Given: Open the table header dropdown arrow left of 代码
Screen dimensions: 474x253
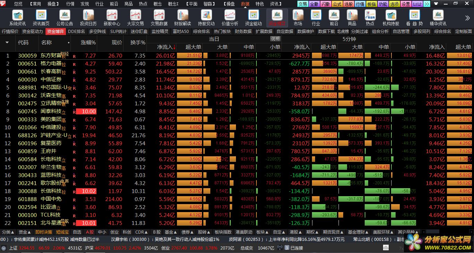Looking at the screenshot, I should pos(7,43).
